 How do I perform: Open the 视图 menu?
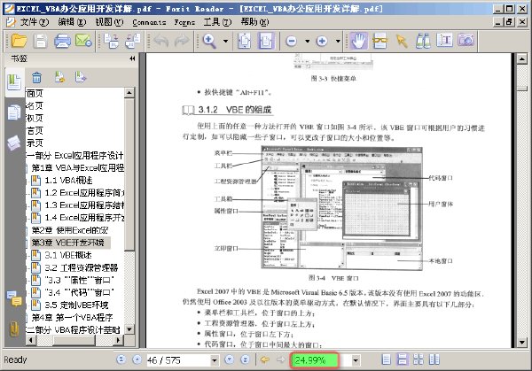pos(109,22)
